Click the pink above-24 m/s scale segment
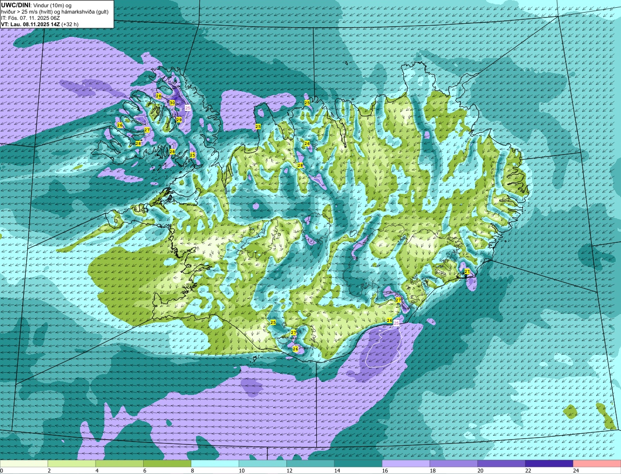The image size is (621, 474). [x=597, y=463]
